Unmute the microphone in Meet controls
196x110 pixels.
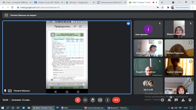78,100
